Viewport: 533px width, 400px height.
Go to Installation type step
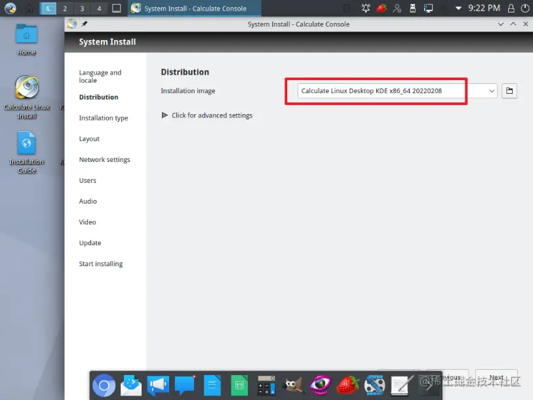pos(104,118)
